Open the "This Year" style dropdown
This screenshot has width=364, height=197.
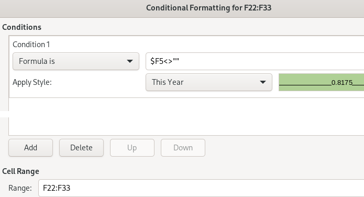click(208, 82)
